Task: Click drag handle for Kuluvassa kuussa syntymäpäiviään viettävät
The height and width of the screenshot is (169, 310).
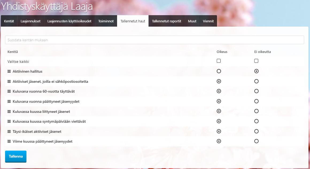Action: click(9, 121)
